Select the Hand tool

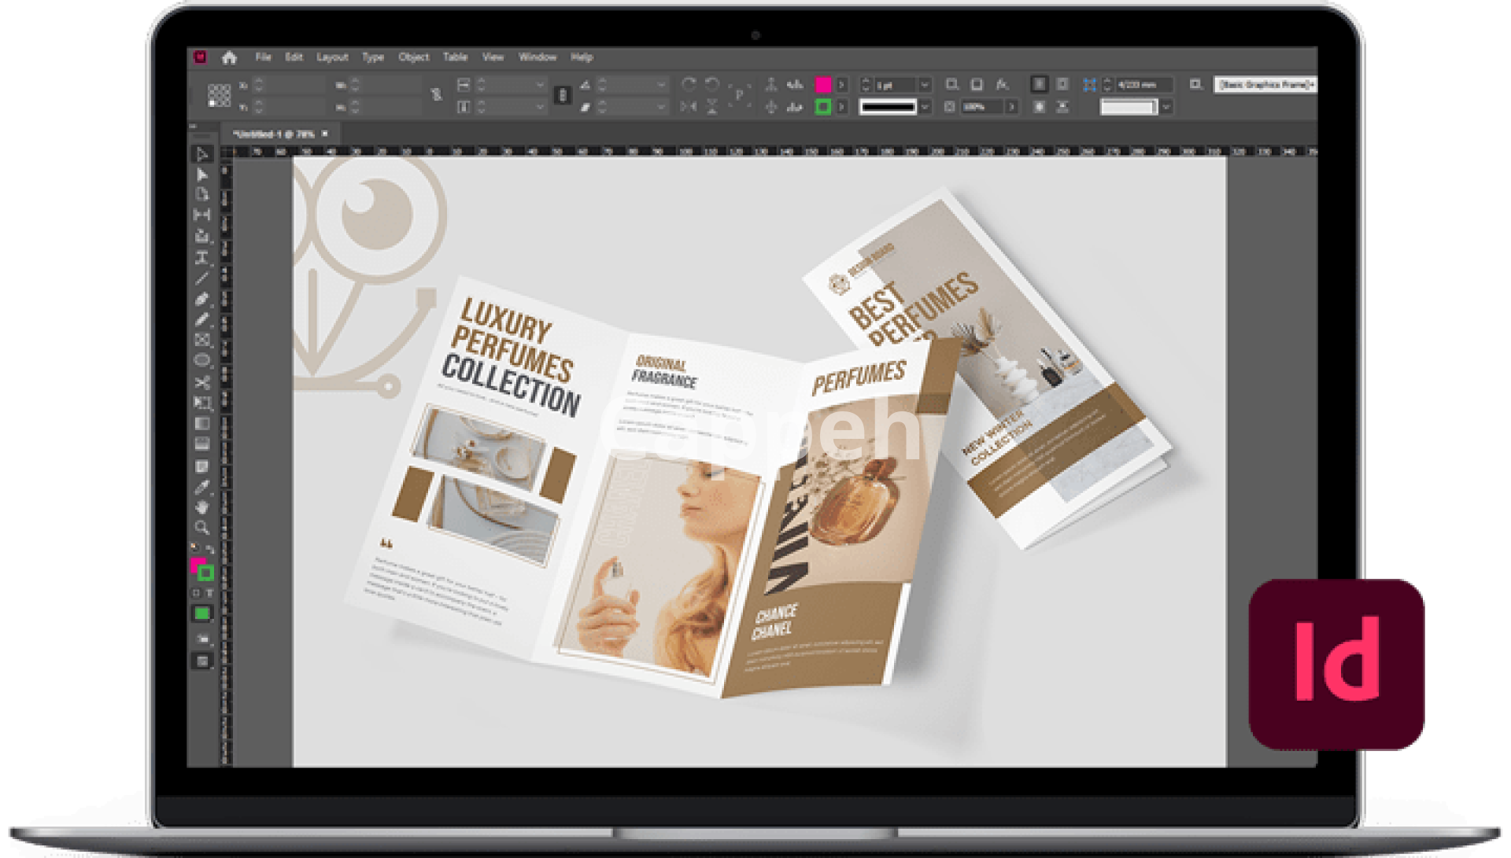(x=202, y=506)
